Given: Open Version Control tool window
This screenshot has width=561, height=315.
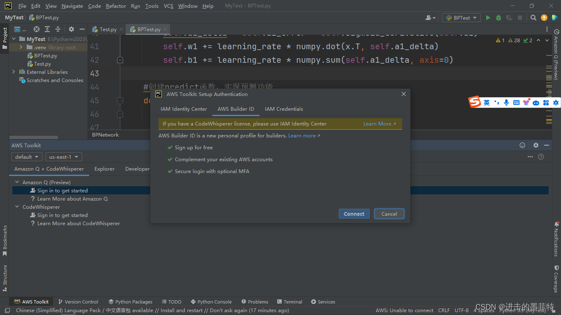Looking at the screenshot, I should [x=78, y=301].
